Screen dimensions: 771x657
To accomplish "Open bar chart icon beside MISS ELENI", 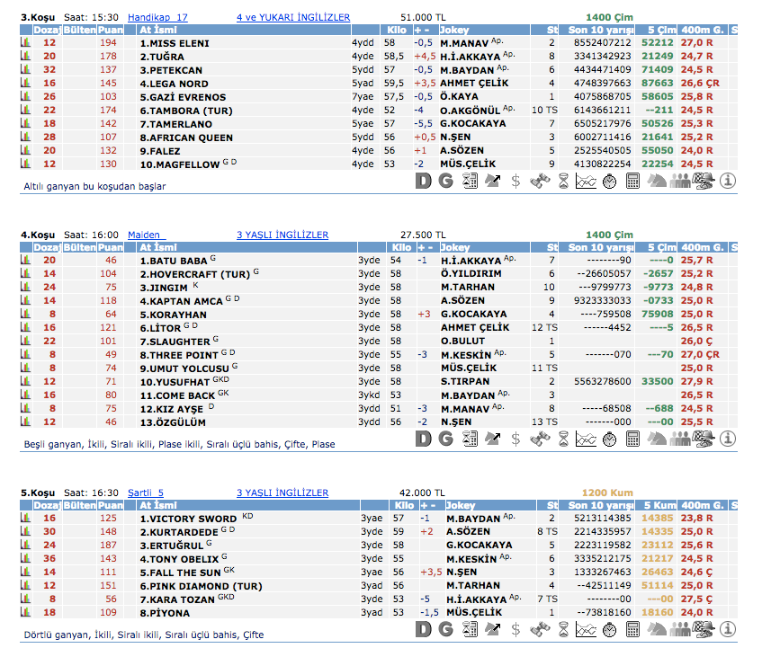I will tap(26, 43).
